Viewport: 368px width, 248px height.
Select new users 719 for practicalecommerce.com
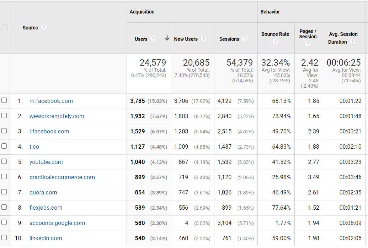pos(183,177)
